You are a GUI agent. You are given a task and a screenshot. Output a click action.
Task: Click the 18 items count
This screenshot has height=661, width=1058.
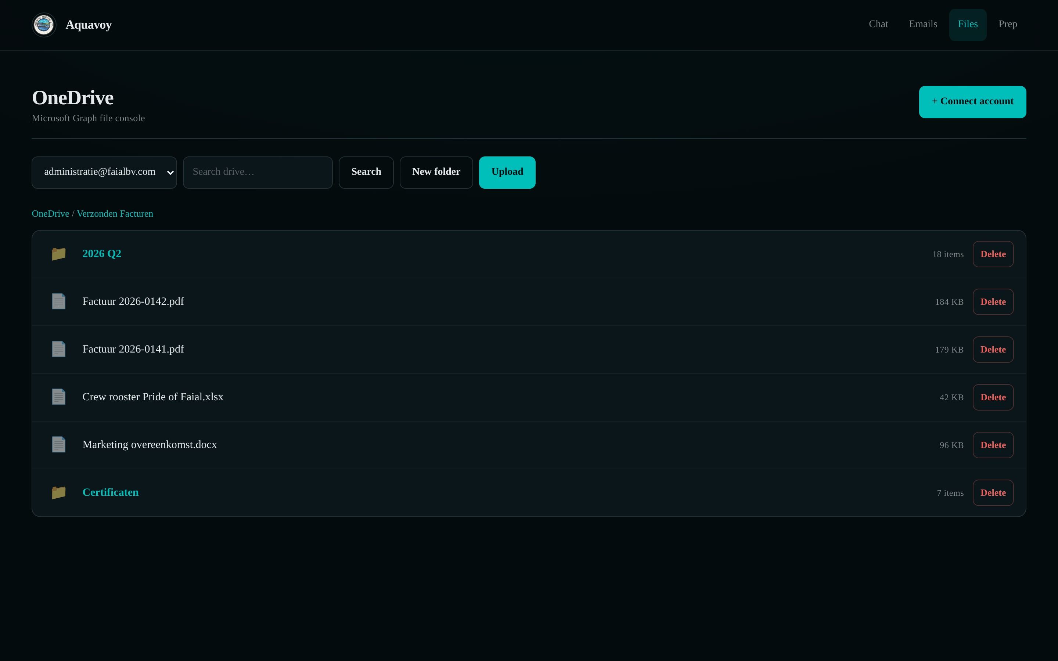coord(948,254)
